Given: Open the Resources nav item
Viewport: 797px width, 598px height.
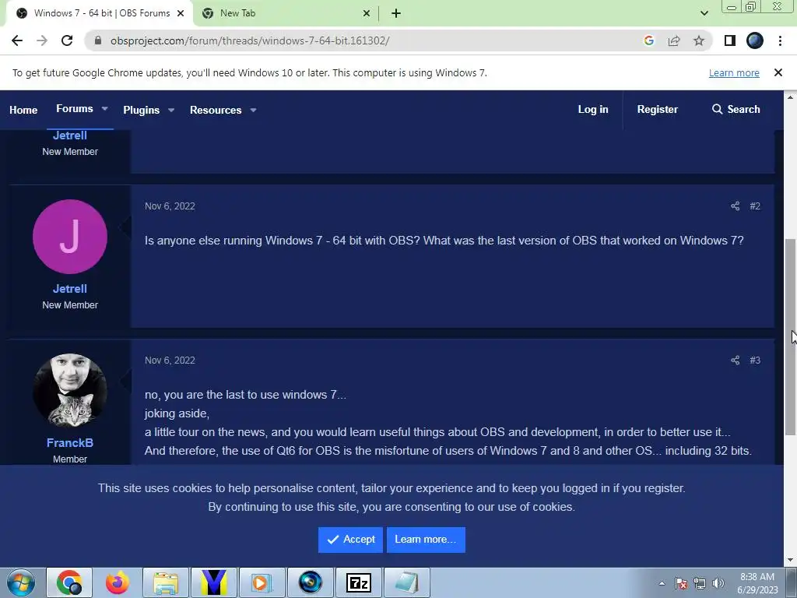Looking at the screenshot, I should 216,110.
